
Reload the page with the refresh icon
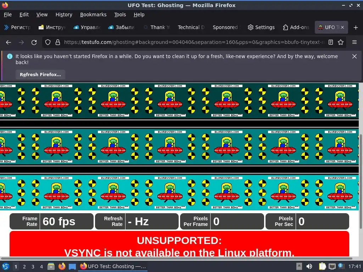(34, 42)
